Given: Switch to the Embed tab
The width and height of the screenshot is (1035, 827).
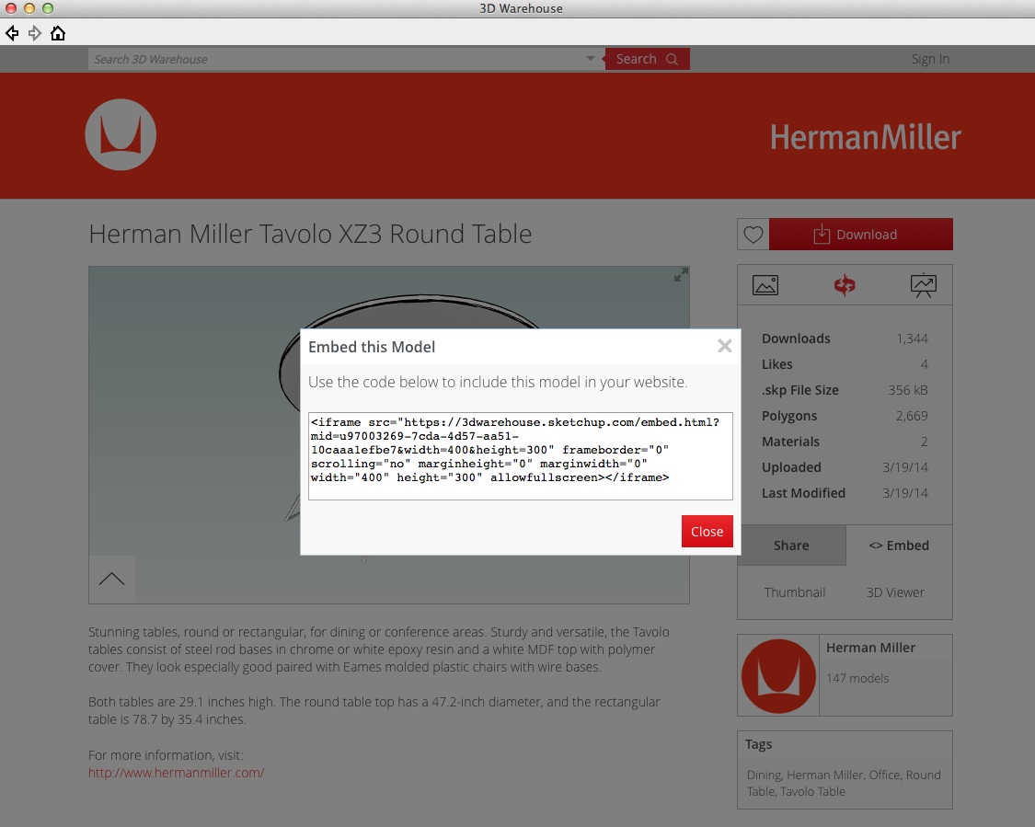Looking at the screenshot, I should point(899,546).
